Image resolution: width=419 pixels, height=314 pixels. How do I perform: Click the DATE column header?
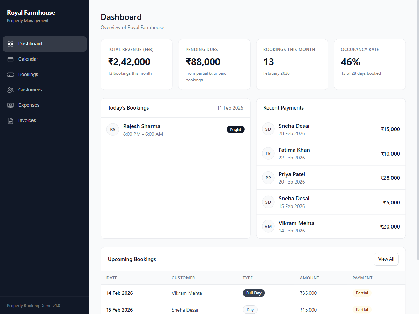(112, 278)
